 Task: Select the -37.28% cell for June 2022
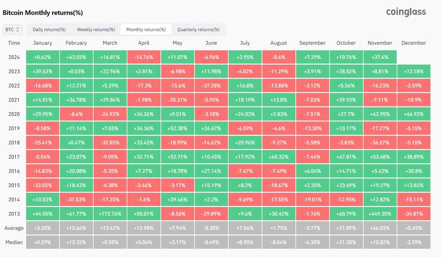(211, 85)
